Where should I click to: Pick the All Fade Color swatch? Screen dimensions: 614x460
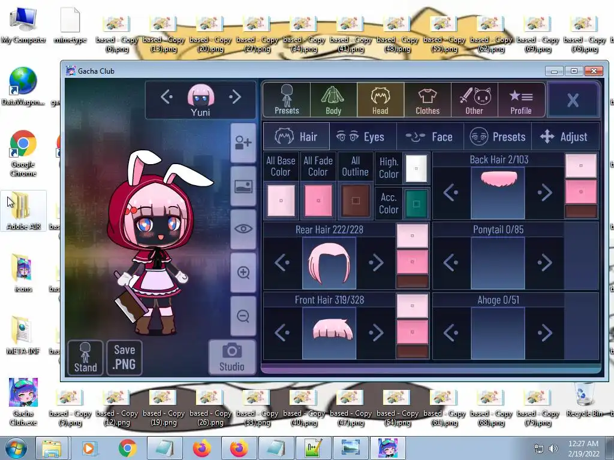318,201
